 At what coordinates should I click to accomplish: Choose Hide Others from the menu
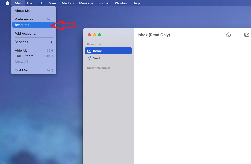tap(34, 56)
